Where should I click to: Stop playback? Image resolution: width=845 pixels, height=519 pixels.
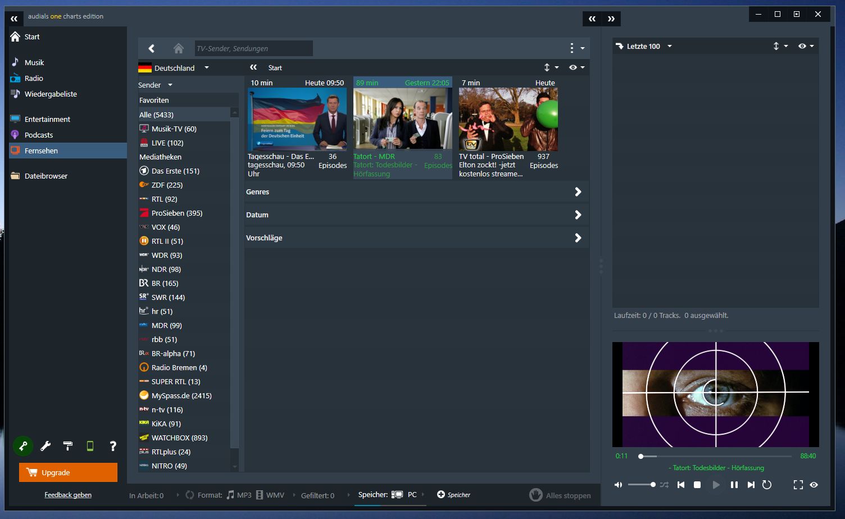click(x=697, y=485)
